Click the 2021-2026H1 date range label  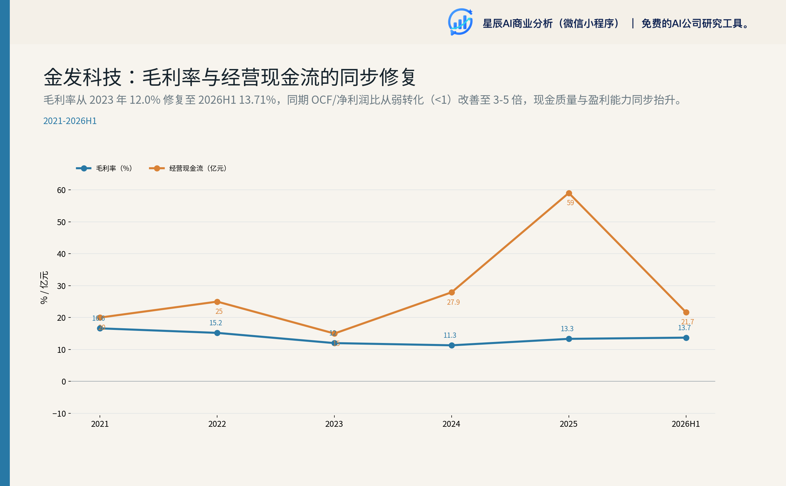pos(70,121)
